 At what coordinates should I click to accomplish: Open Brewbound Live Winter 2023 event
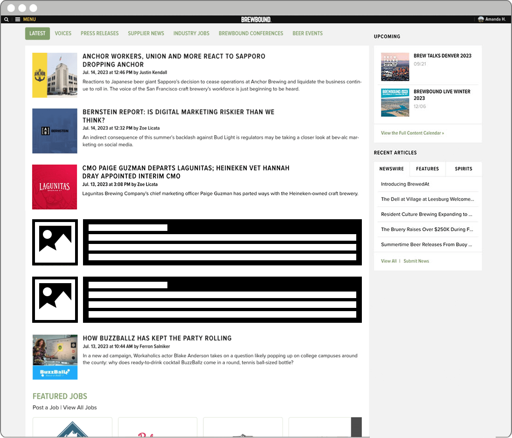tap(442, 95)
